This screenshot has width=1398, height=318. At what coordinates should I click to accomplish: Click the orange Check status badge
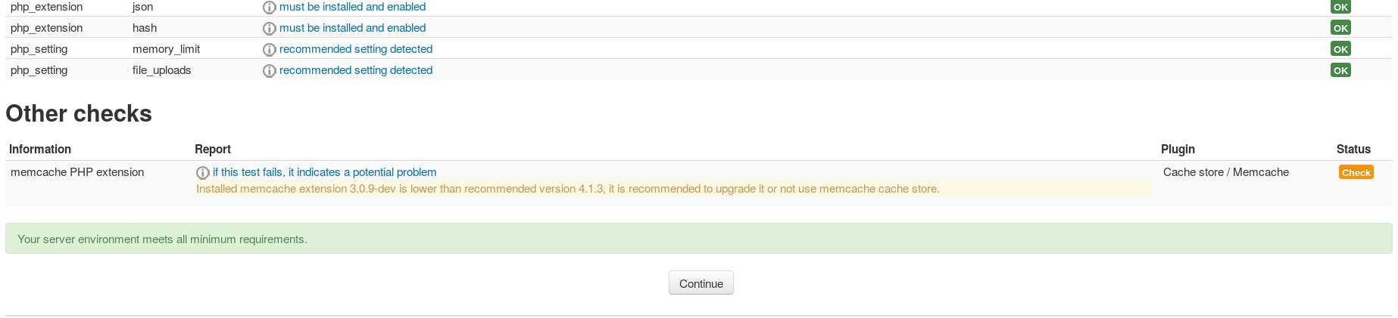click(1356, 172)
